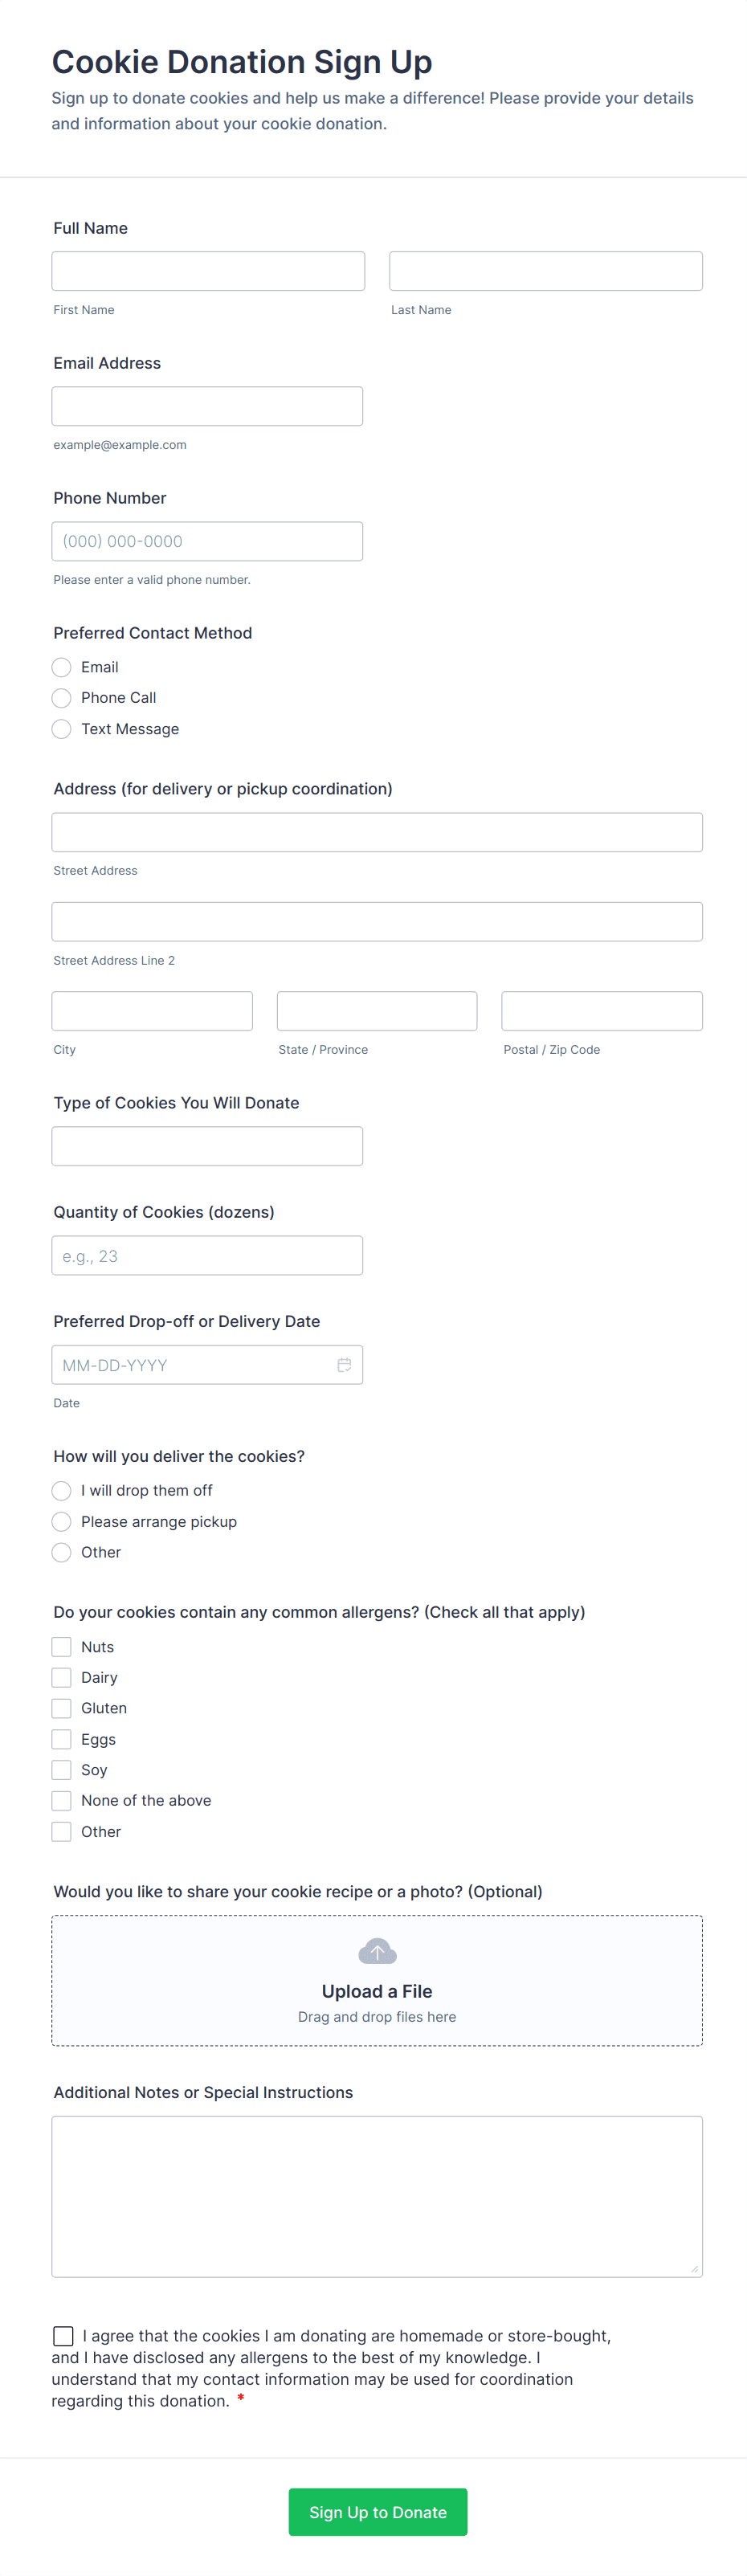Check None of the above allergens
Image resolution: width=747 pixels, height=2576 pixels.
[62, 1800]
